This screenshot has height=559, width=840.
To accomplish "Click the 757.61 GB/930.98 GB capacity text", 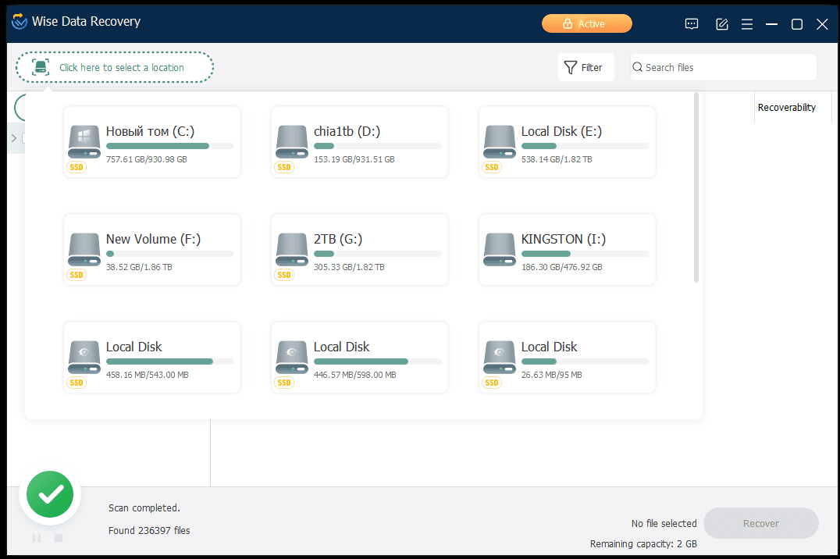I will 146,159.
